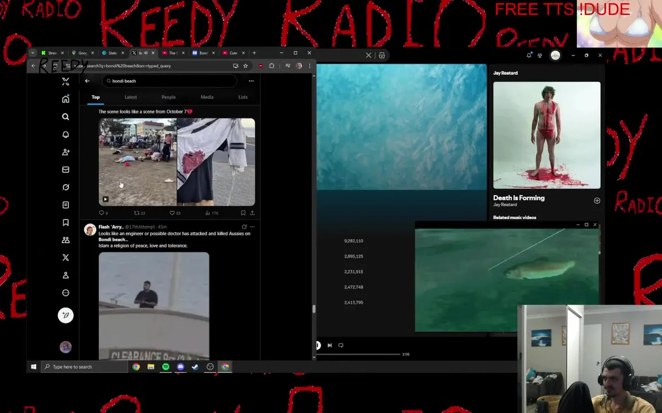Viewport: 662px width, 413px height.
Task: Click Grok explain icon on Flash 'Arry post
Action: [244, 227]
